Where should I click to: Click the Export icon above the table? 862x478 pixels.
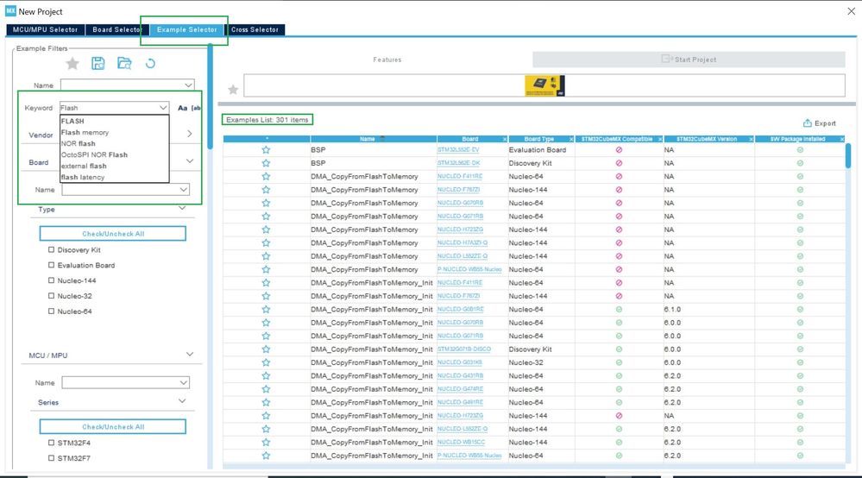coord(808,123)
